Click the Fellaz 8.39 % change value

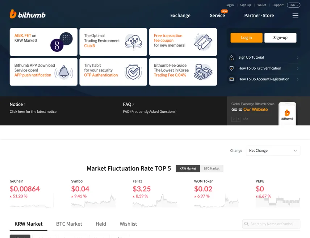141,196
